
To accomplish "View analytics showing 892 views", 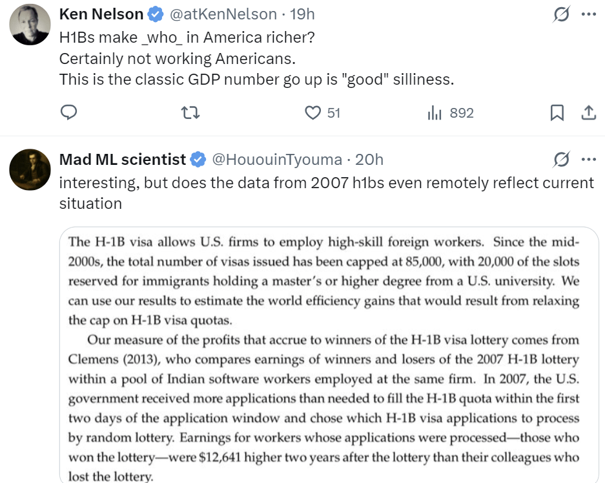I will [x=451, y=113].
